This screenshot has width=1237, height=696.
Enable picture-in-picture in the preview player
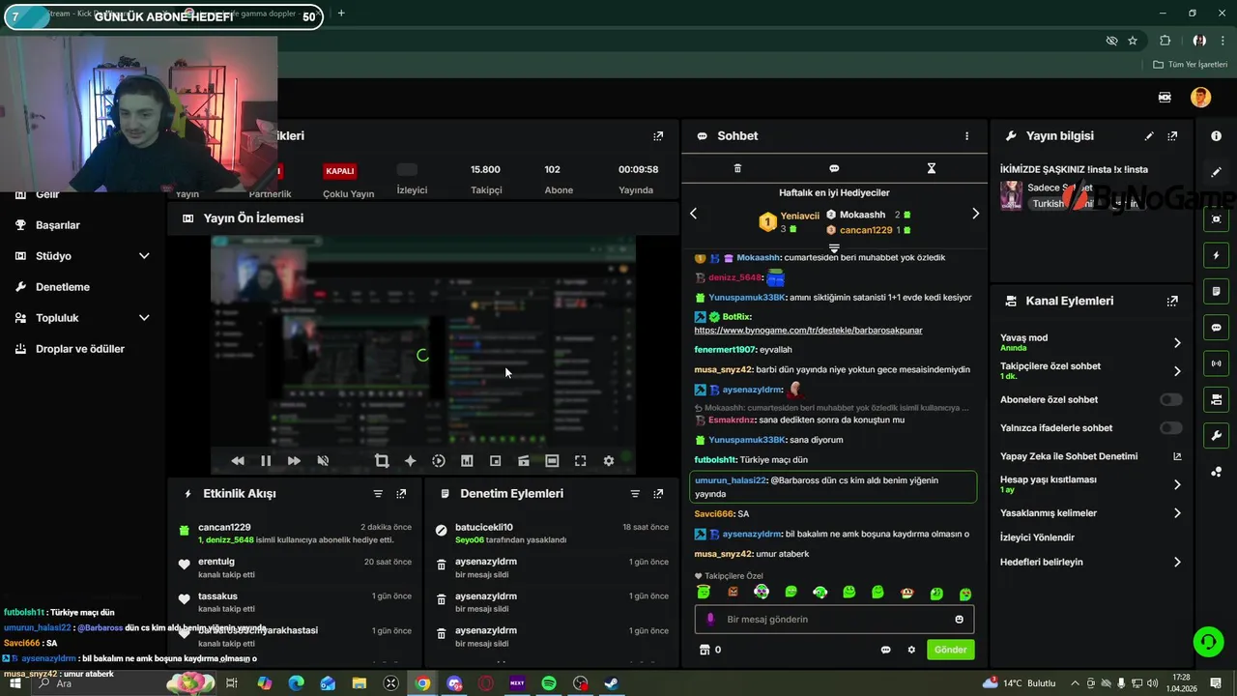tap(495, 461)
